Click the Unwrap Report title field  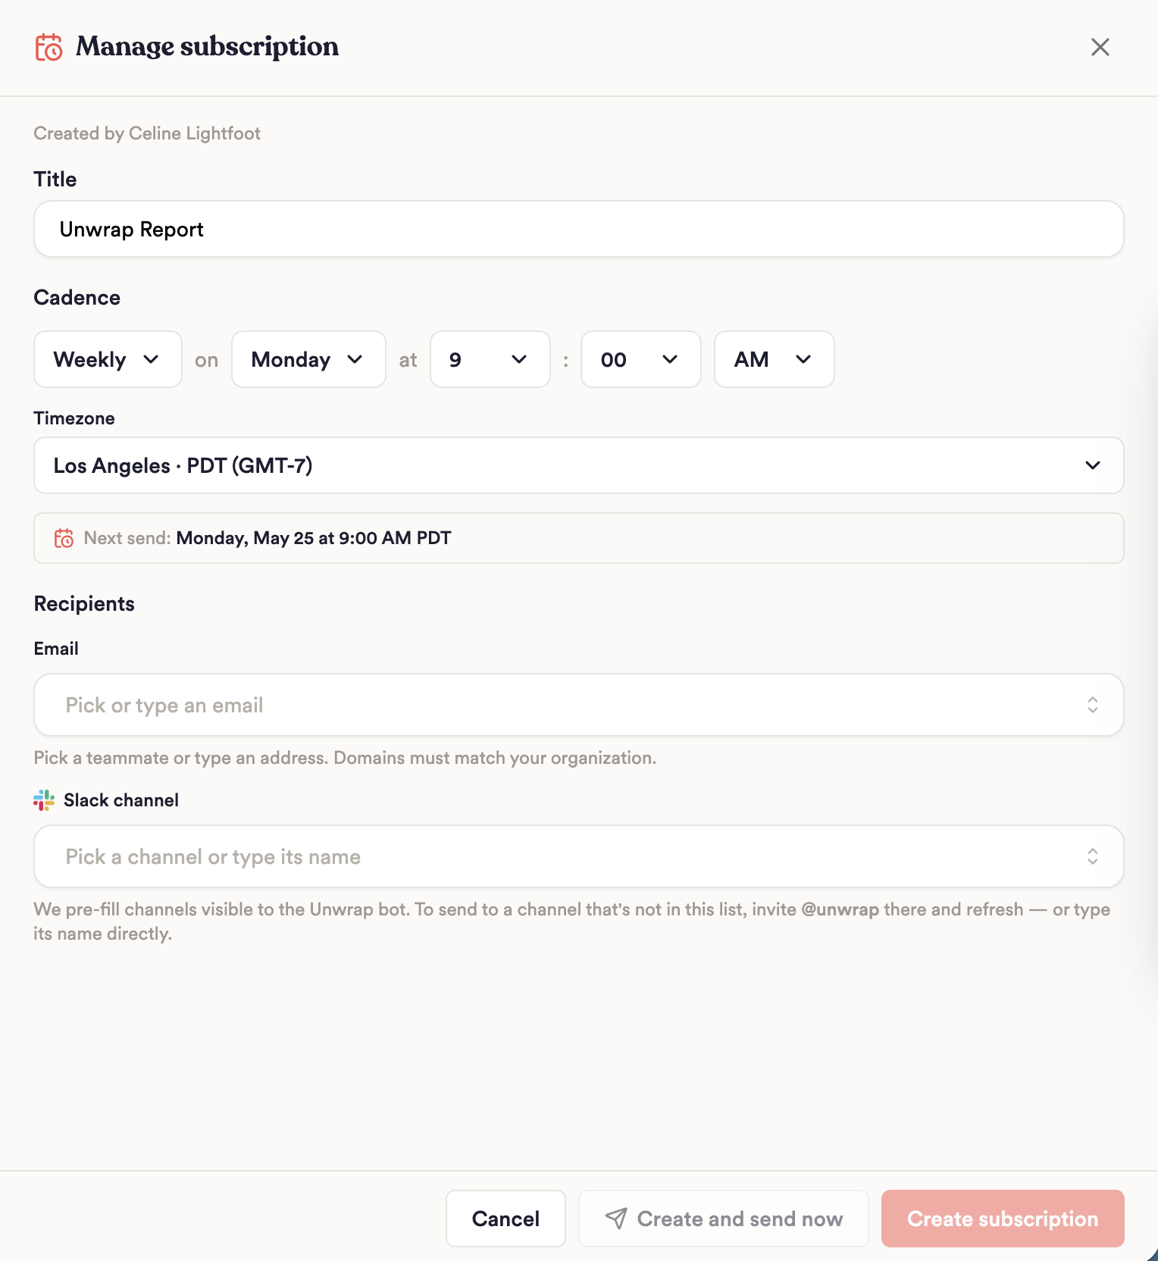pos(578,229)
